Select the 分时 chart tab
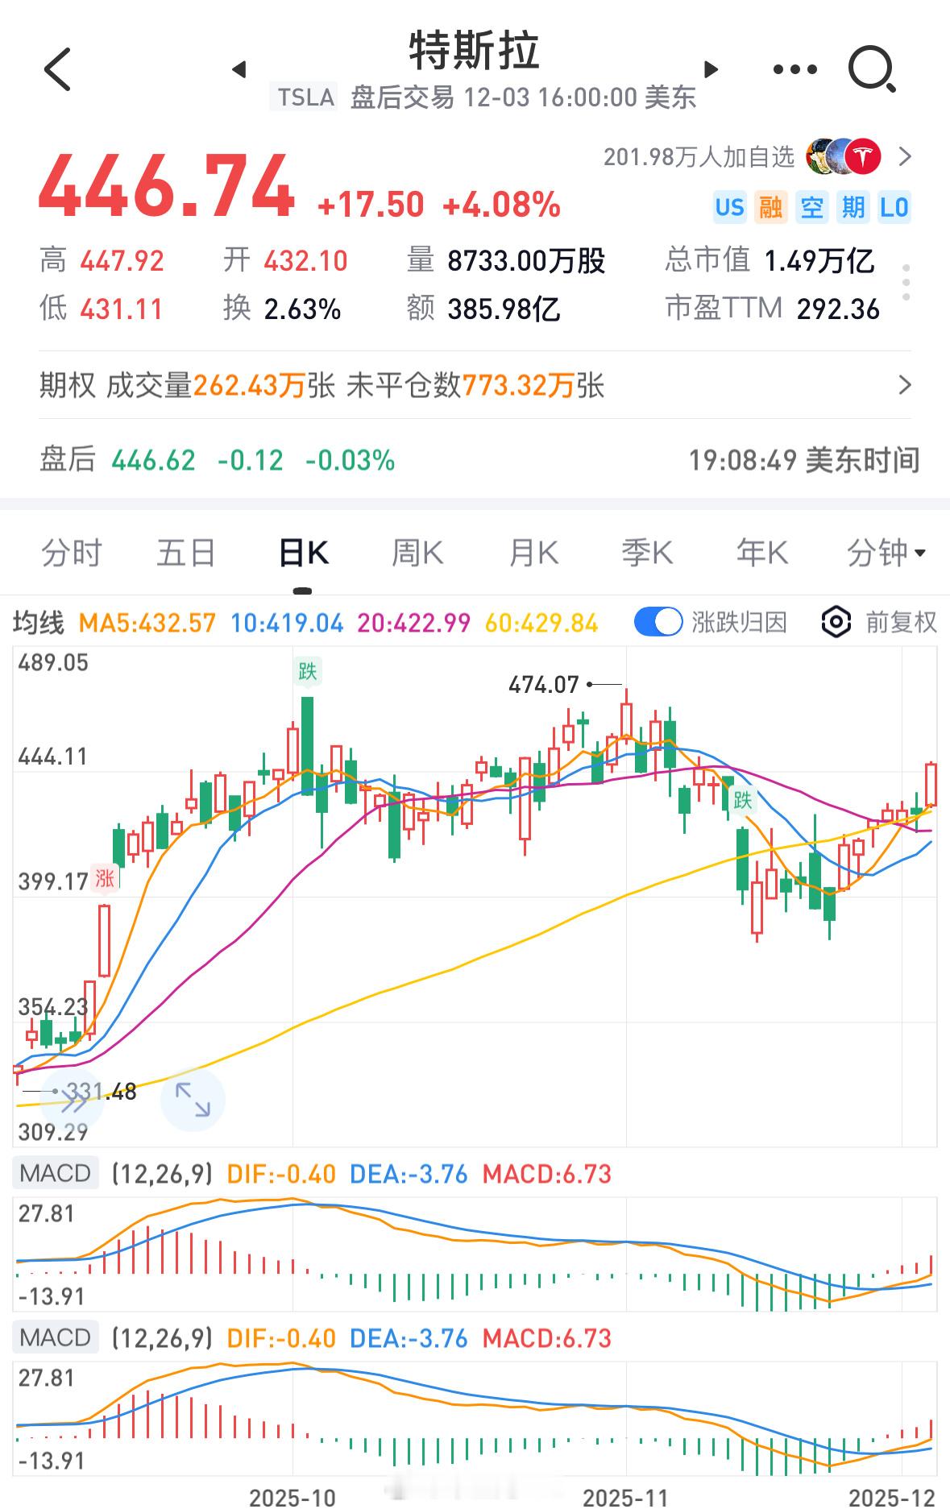Viewport: 950px width, 1509px height. (x=71, y=553)
